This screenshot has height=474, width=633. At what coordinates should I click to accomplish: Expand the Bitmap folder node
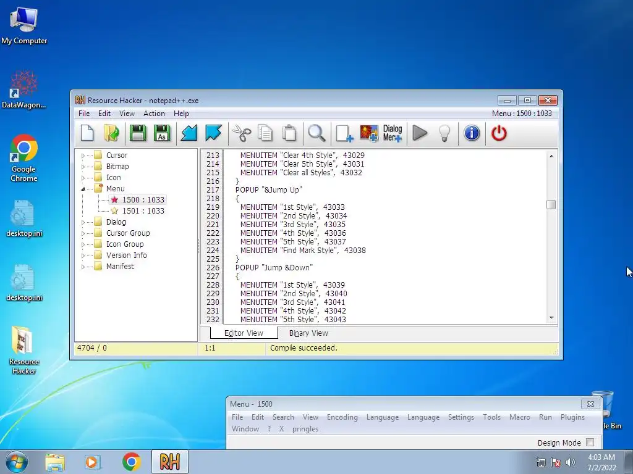[83, 167]
